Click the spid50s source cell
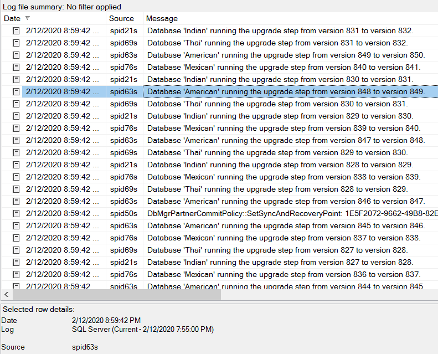 [123, 213]
